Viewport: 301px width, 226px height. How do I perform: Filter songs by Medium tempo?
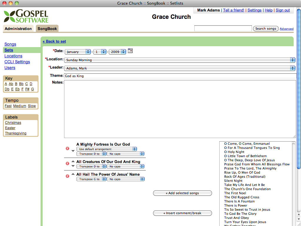pyautogui.click(x=20, y=106)
